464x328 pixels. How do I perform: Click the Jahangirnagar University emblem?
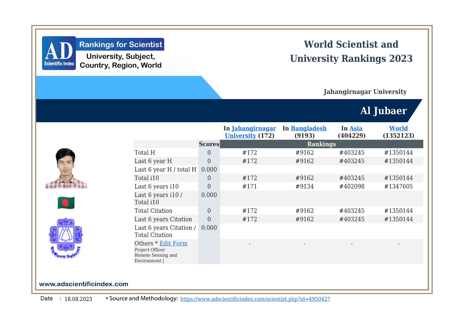(66, 238)
